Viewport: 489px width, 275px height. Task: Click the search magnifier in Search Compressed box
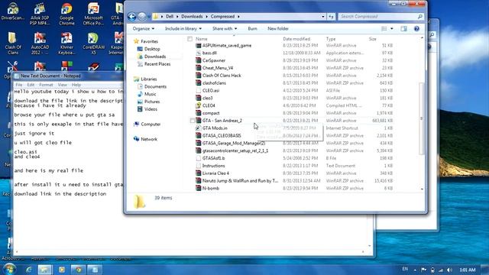(419, 17)
